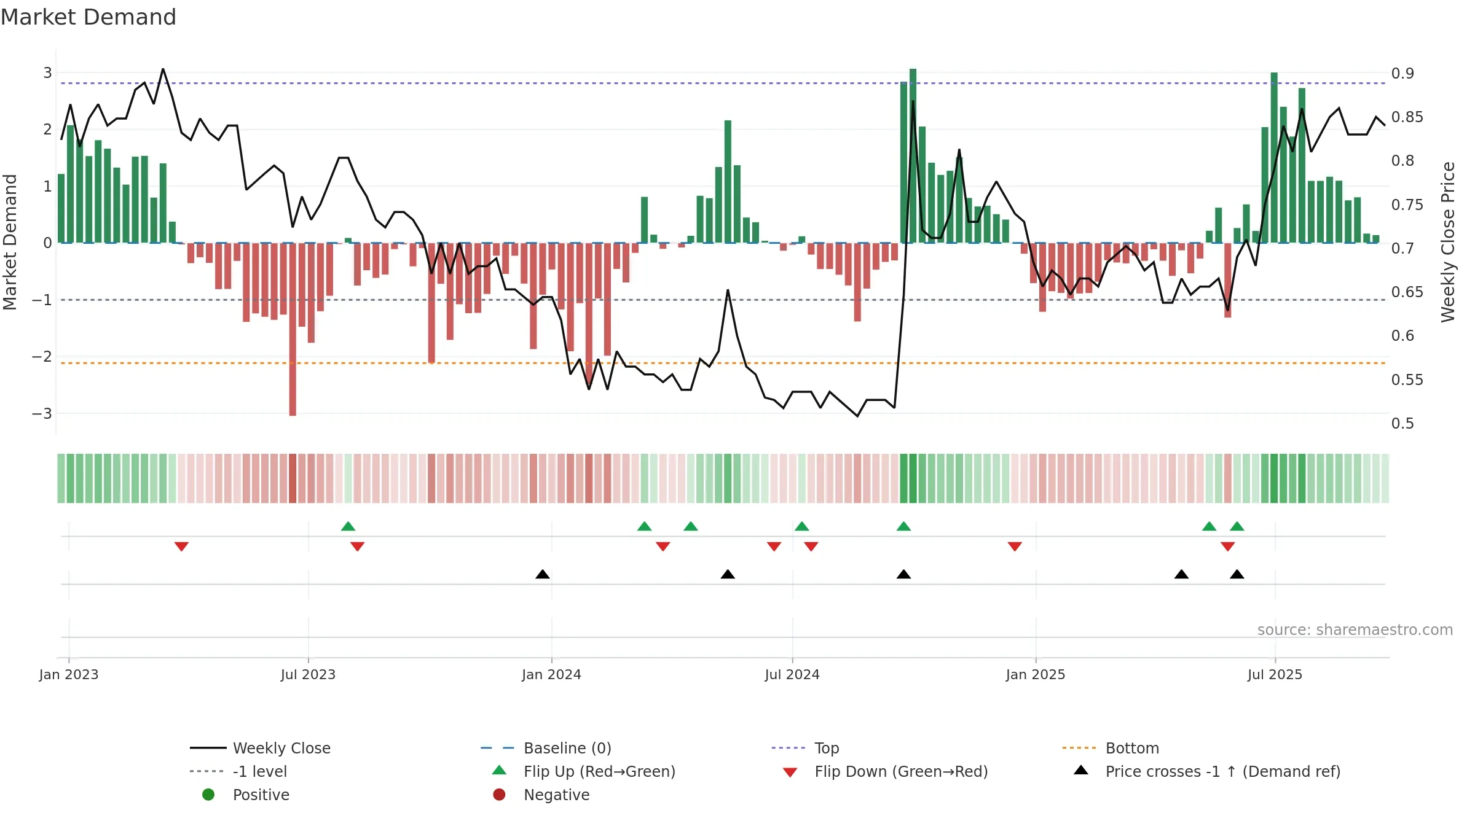This screenshot has height=829, width=1475.
Task: Click the 0.75 price axis tick label
Action: pos(1407,205)
